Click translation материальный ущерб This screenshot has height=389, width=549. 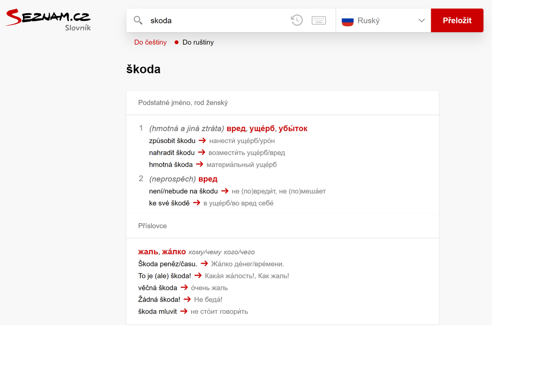(241, 164)
